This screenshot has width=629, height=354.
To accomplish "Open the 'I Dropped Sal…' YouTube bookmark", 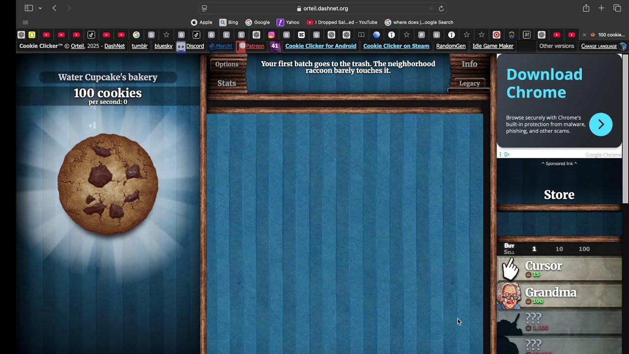I will point(342,22).
